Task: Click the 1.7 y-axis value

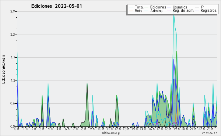Action: (x=13, y=57)
